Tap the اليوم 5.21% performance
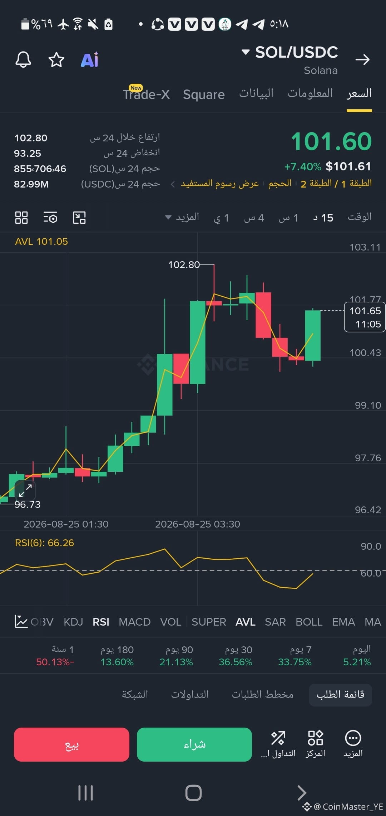Screen dimensions: 386x816 point(357,656)
